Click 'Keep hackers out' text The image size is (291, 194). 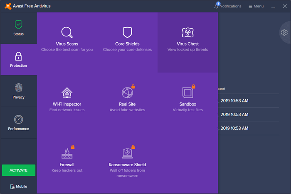click(x=67, y=170)
